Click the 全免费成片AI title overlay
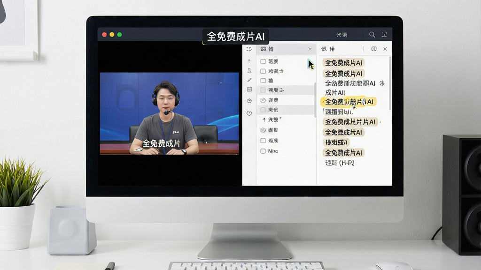 [236, 37]
